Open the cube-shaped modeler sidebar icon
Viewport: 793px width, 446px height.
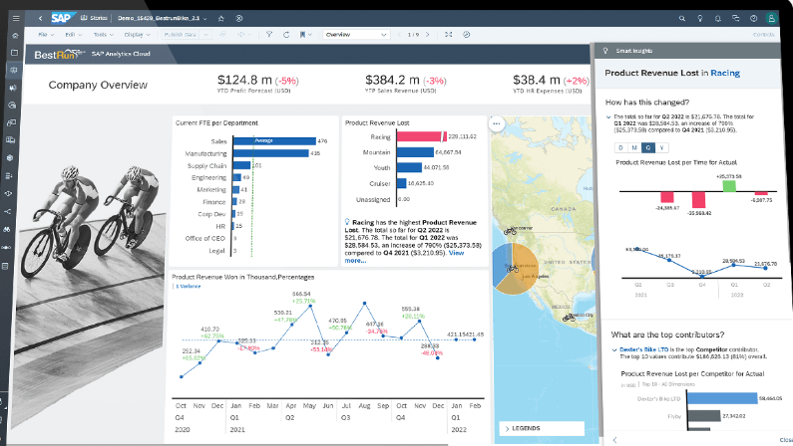coord(10,157)
